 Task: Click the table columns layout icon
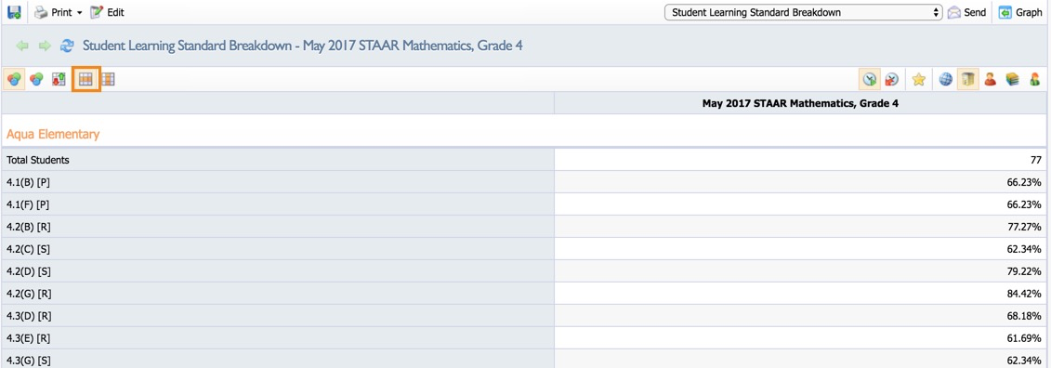[x=108, y=79]
